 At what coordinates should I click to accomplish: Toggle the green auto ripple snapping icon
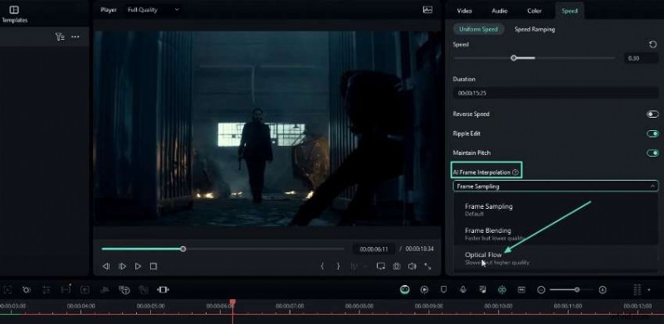[502, 290]
